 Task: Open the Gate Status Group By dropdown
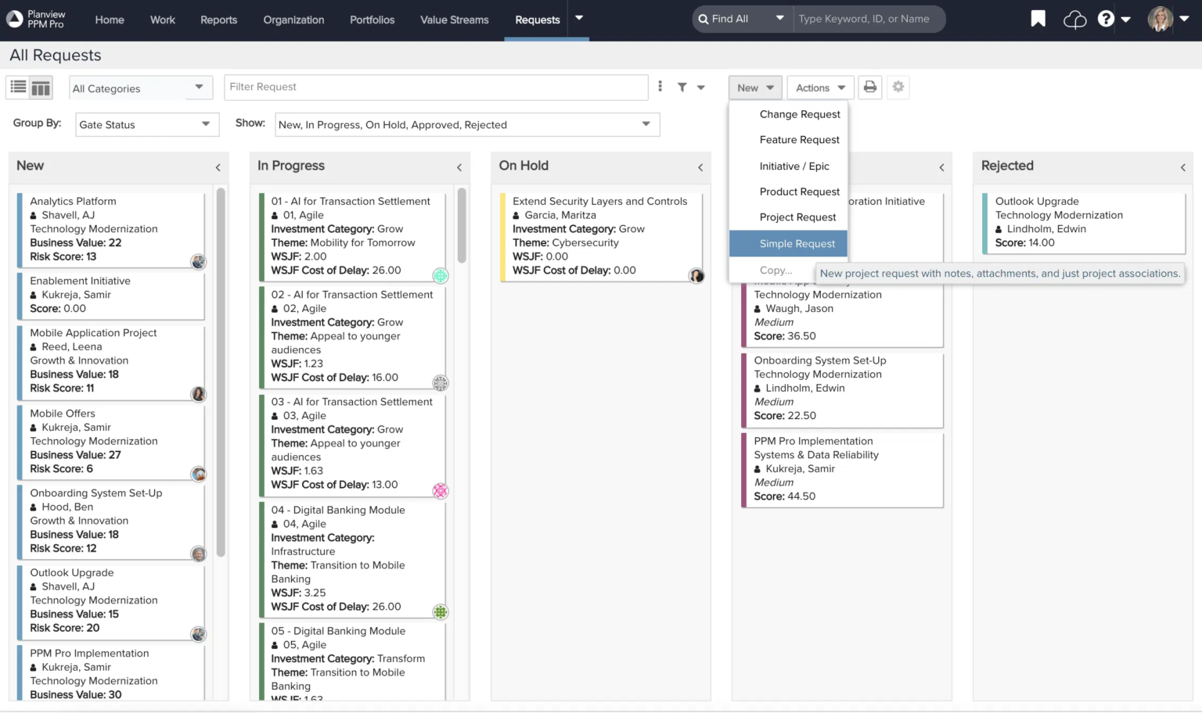(x=146, y=124)
